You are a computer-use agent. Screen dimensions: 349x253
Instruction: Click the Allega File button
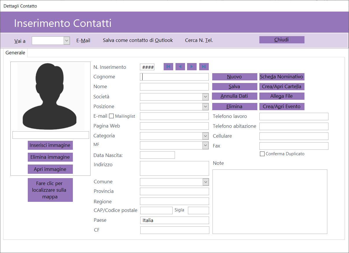coord(282,96)
